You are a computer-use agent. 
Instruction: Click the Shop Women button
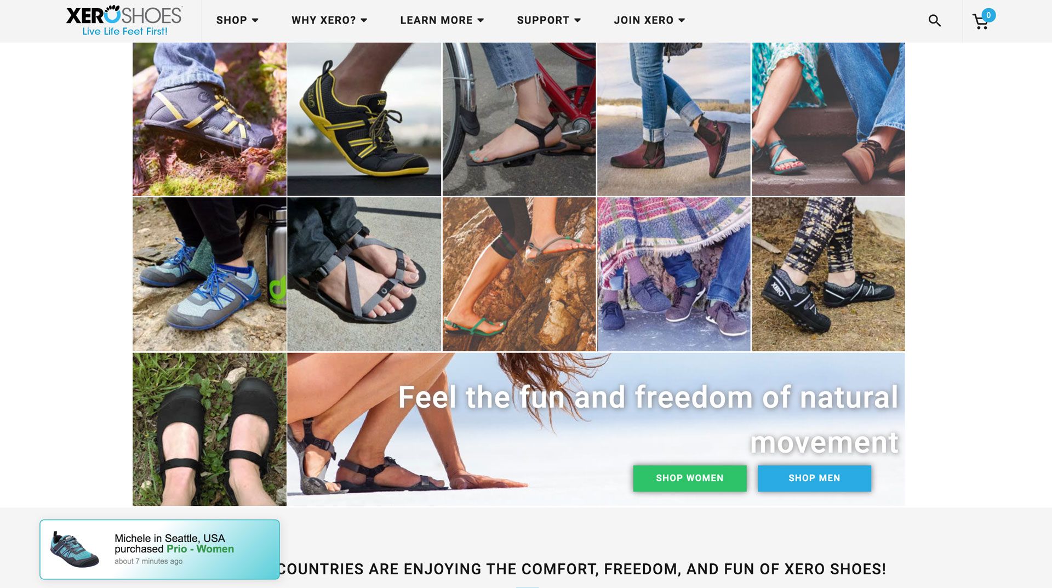[690, 478]
